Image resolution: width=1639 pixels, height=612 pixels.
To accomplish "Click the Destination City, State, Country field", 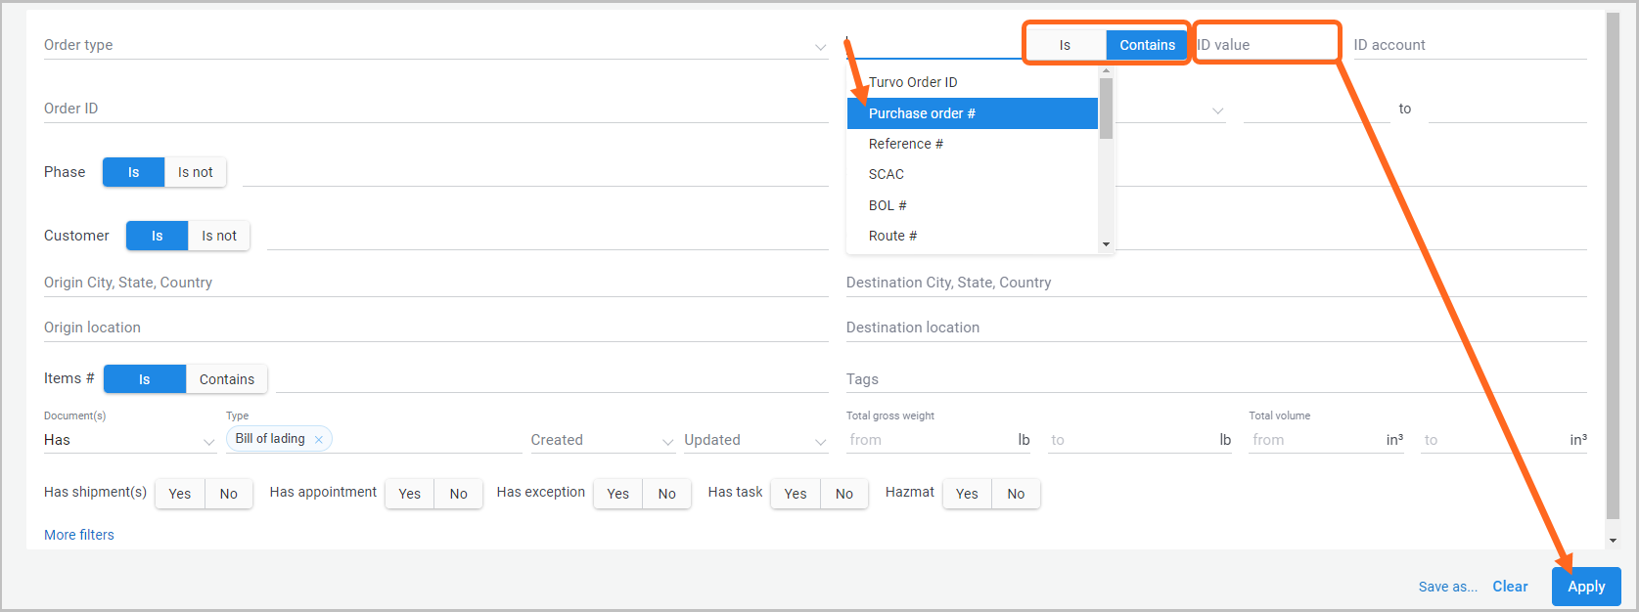I will [1216, 283].
